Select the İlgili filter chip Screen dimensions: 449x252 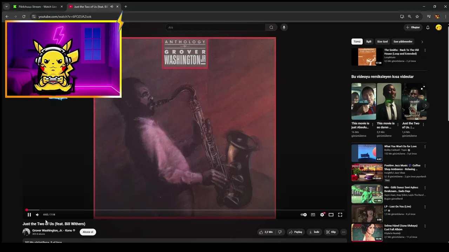tap(369, 42)
